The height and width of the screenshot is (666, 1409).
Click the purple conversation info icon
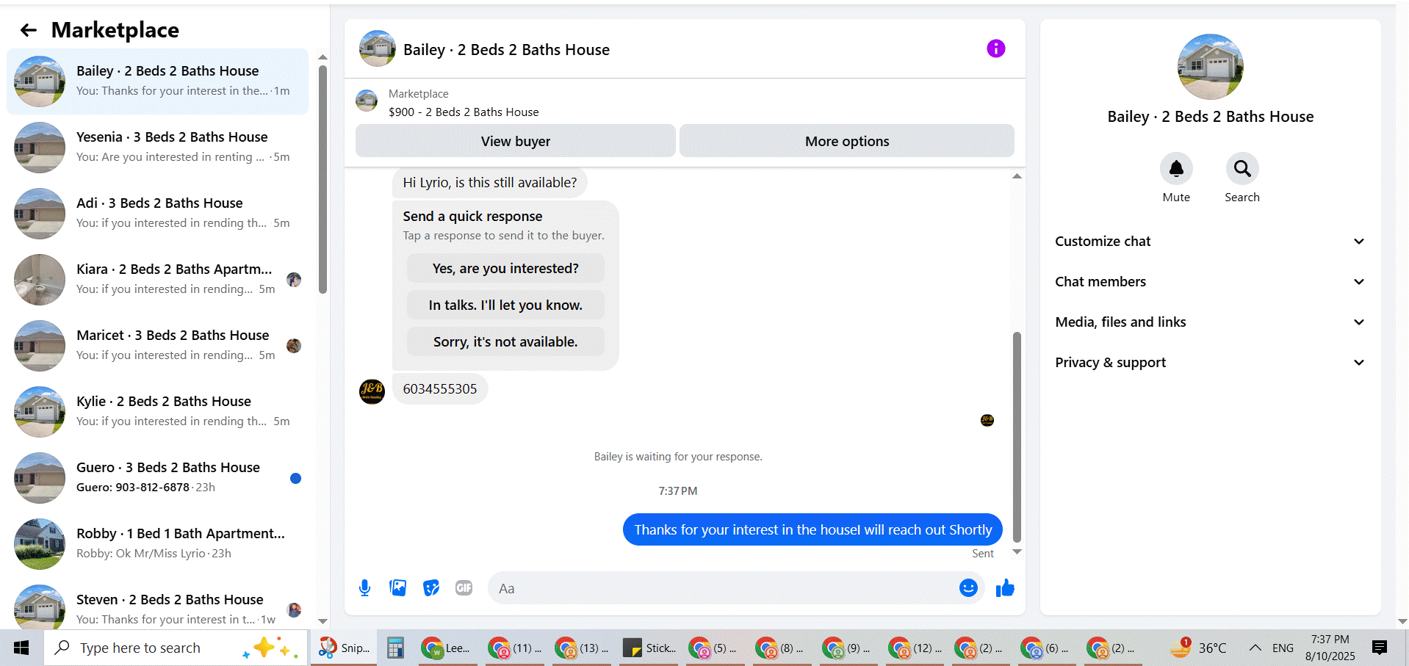tap(995, 48)
